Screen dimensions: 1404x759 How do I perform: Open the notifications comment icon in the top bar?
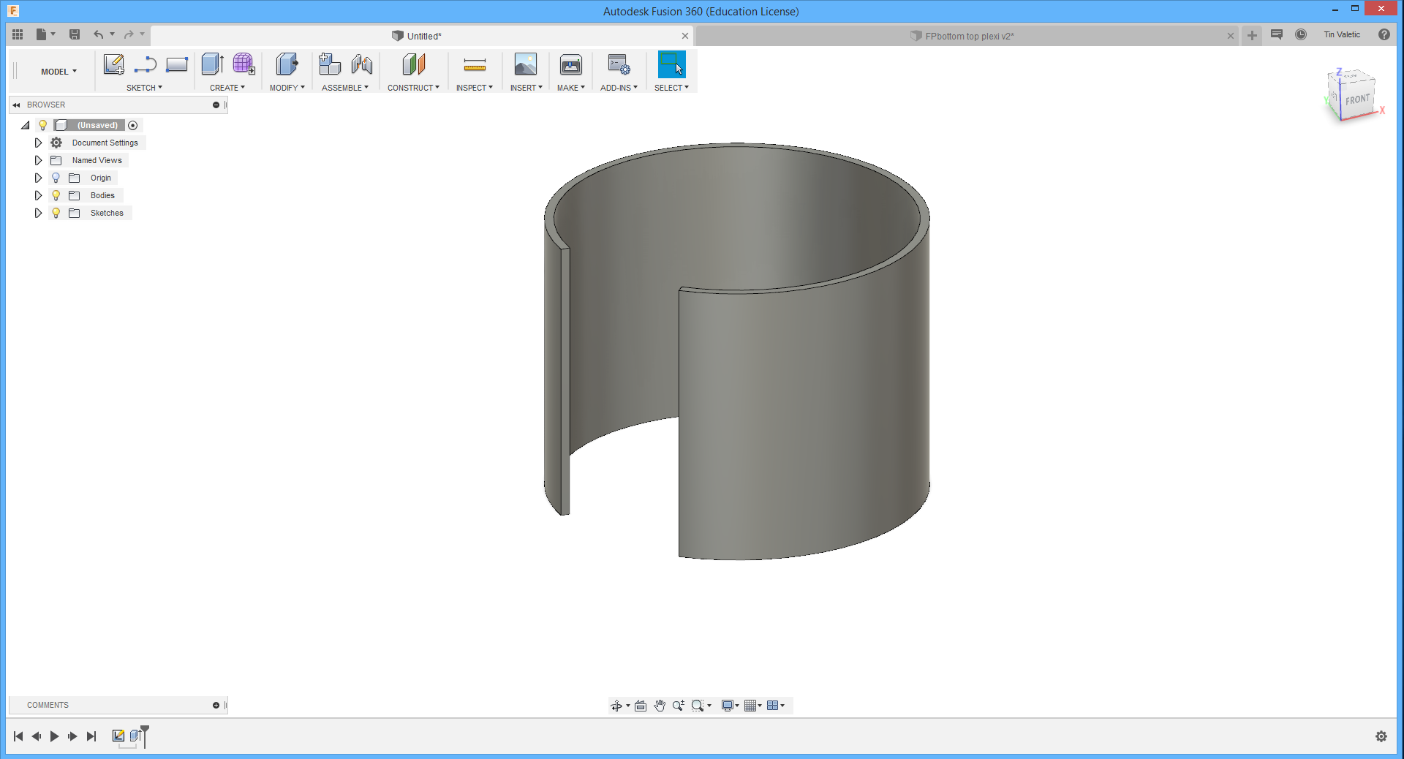pyautogui.click(x=1277, y=34)
